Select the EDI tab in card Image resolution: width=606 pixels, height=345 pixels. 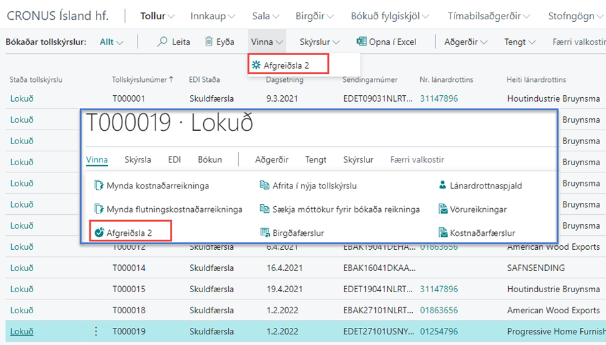(x=174, y=159)
